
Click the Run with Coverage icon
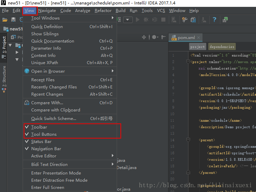155,20
